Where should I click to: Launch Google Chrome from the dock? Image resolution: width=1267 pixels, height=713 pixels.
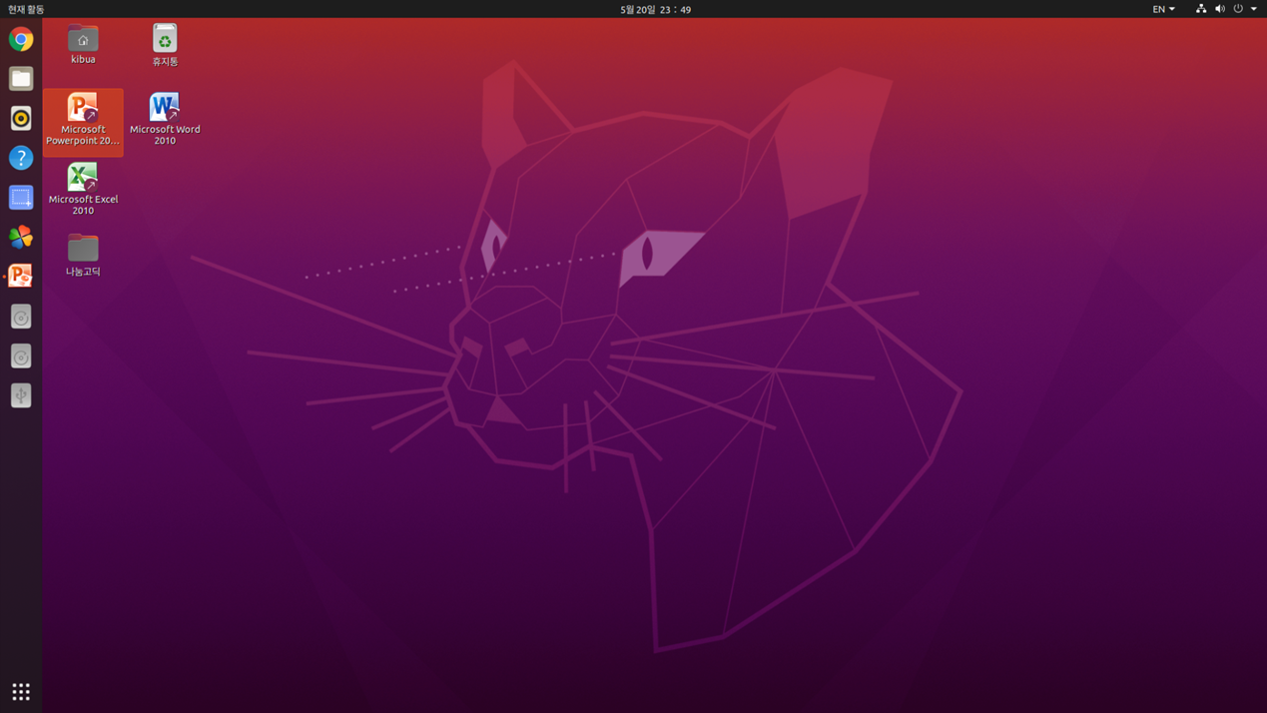(x=21, y=39)
